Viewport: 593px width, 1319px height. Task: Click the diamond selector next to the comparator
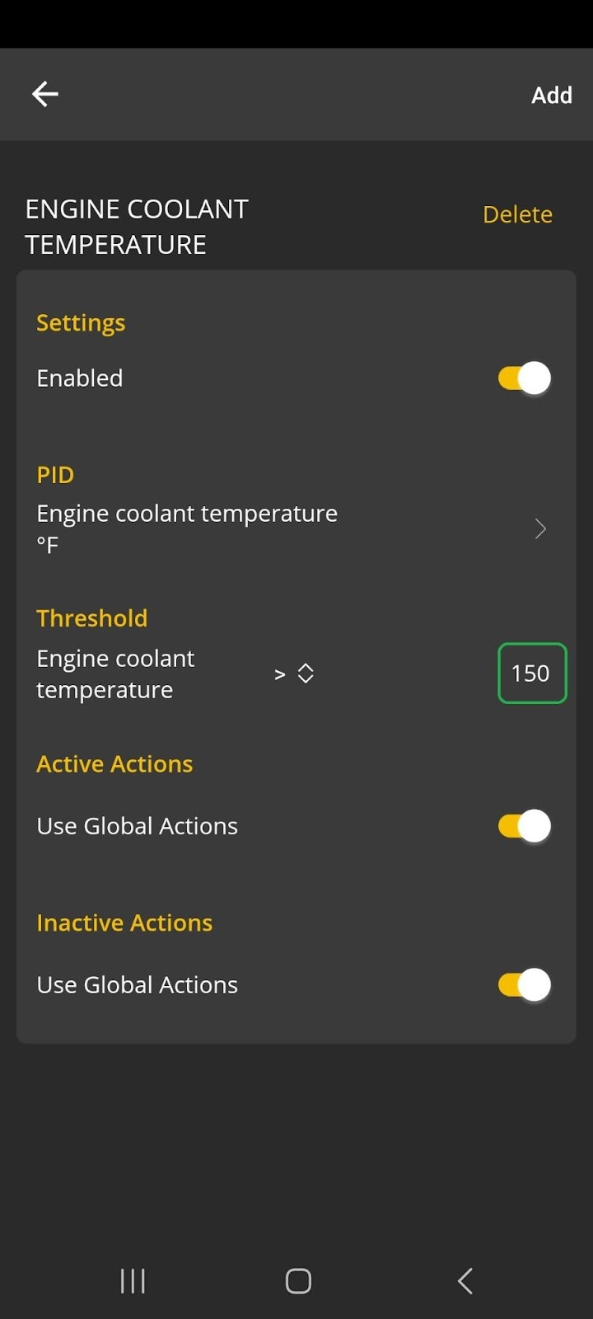pos(305,673)
